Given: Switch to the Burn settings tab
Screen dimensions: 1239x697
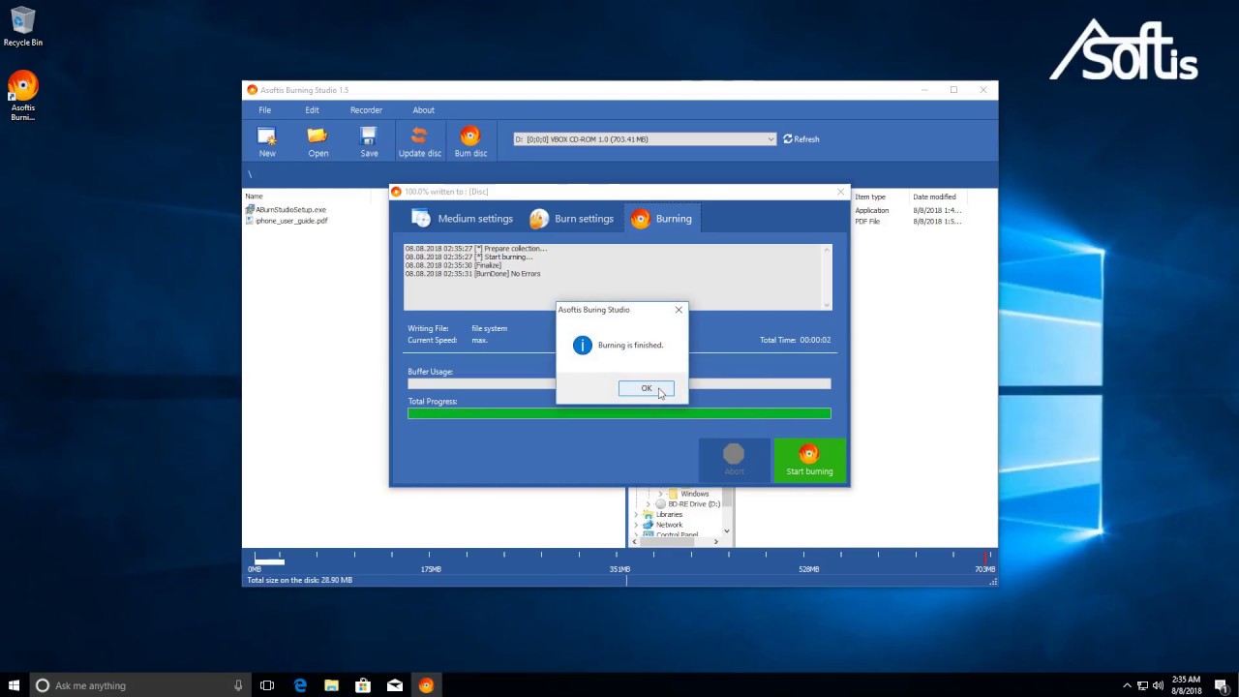Looking at the screenshot, I should 572,219.
